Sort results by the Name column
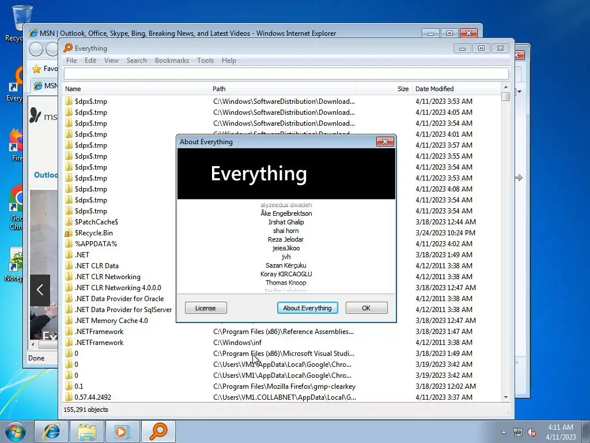The height and width of the screenshot is (443, 590). click(136, 89)
